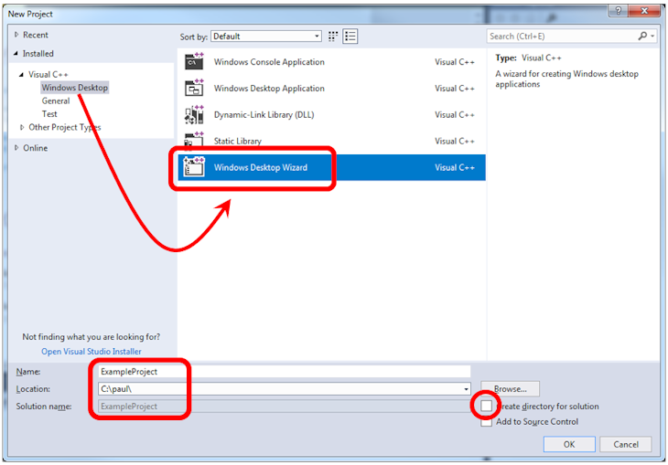
Task: Open the dialog Help question mark
Action: 619,11
